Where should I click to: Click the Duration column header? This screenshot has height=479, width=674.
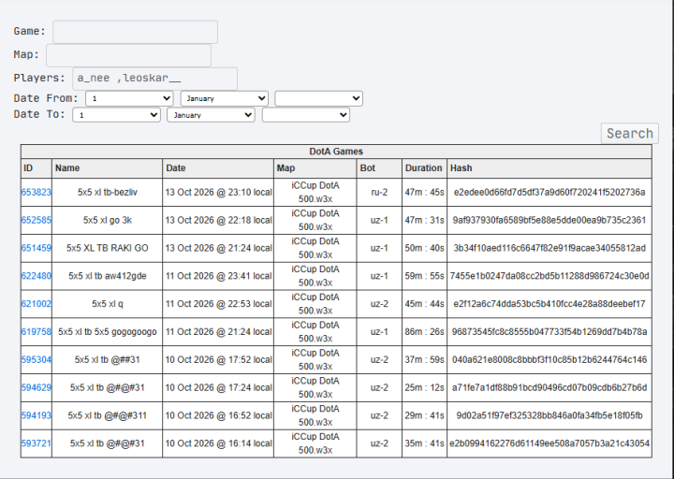point(424,168)
